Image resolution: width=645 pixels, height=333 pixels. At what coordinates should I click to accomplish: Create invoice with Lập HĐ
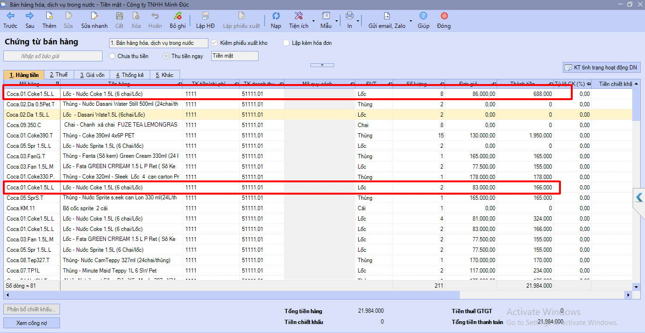pos(206,20)
